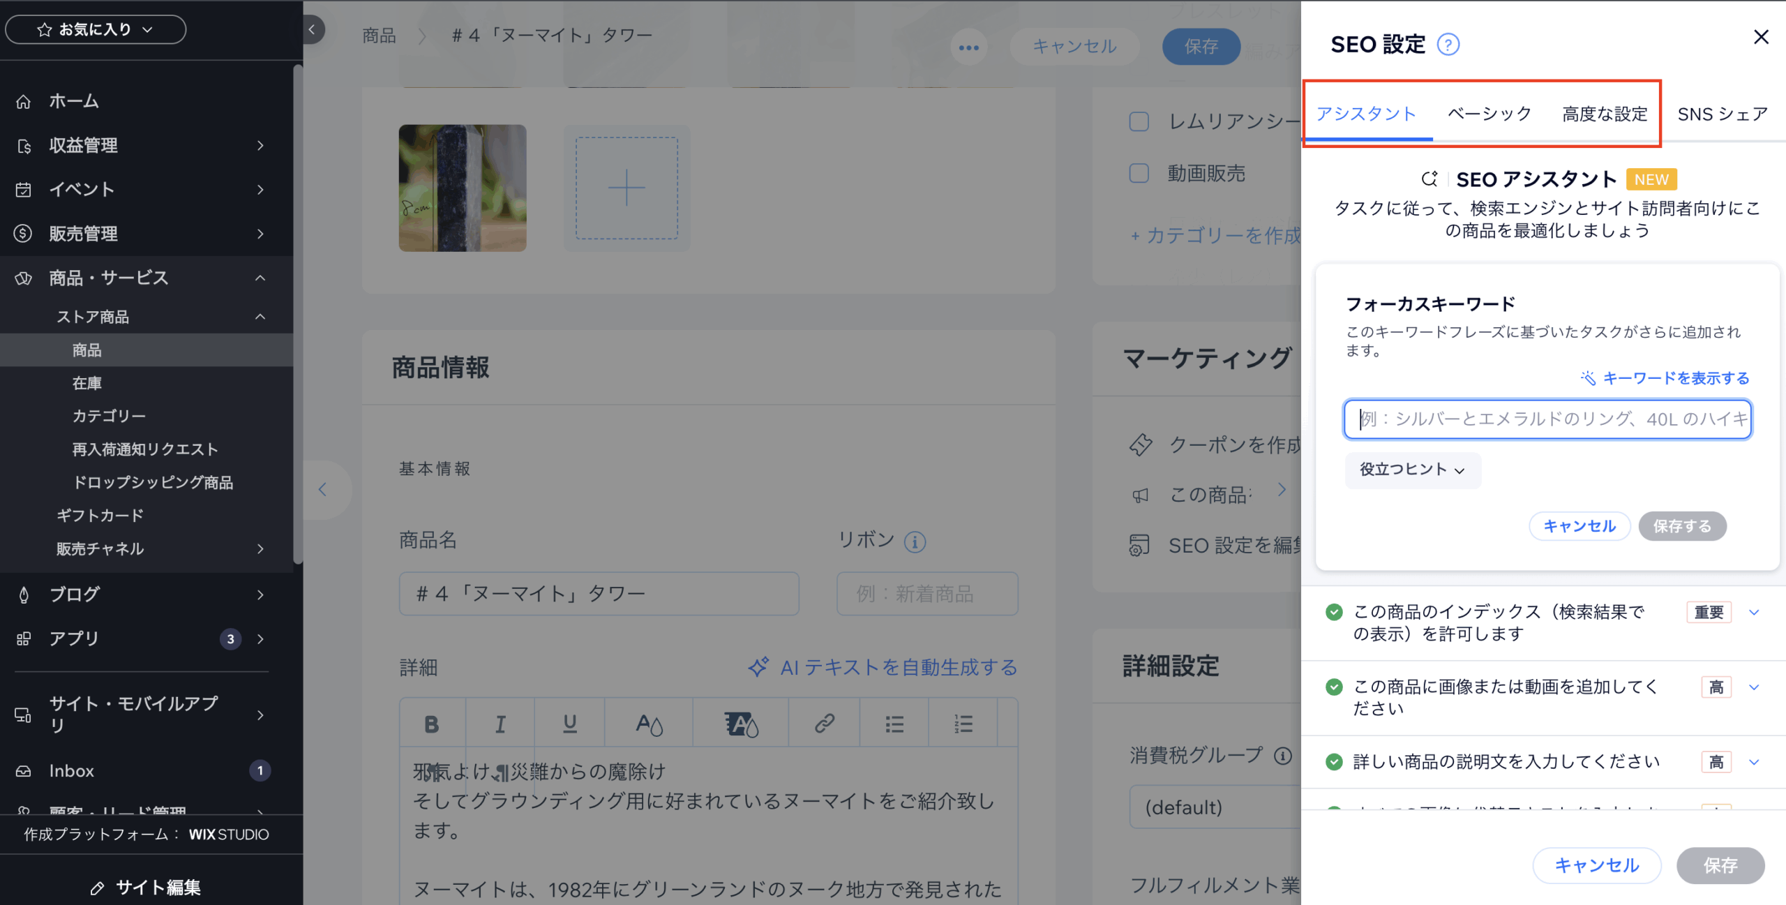Check the レムリアンシード category checkbox
1786x905 pixels.
tap(1139, 121)
